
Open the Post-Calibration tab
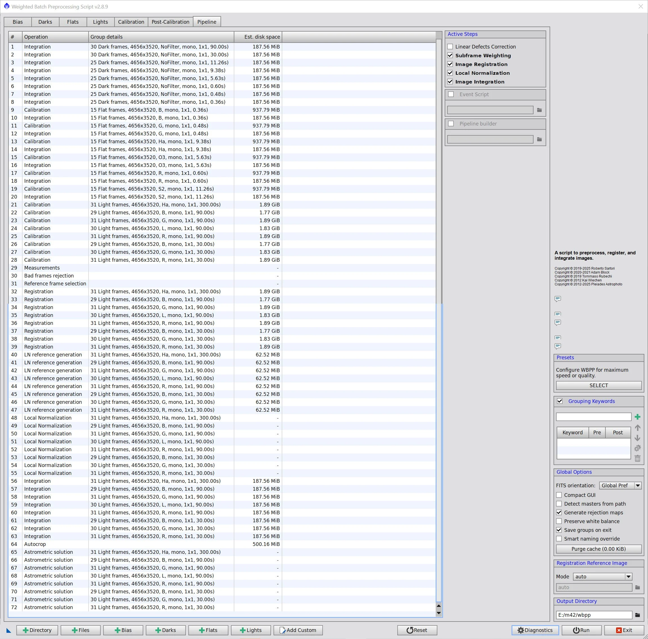(x=170, y=22)
